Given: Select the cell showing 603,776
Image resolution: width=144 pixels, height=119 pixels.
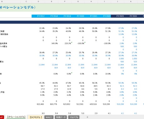Looking at the screenshot, I should coord(54,104).
